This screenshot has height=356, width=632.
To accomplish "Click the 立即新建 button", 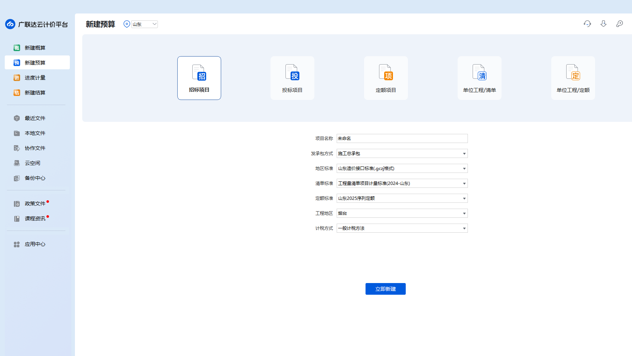I will [386, 289].
